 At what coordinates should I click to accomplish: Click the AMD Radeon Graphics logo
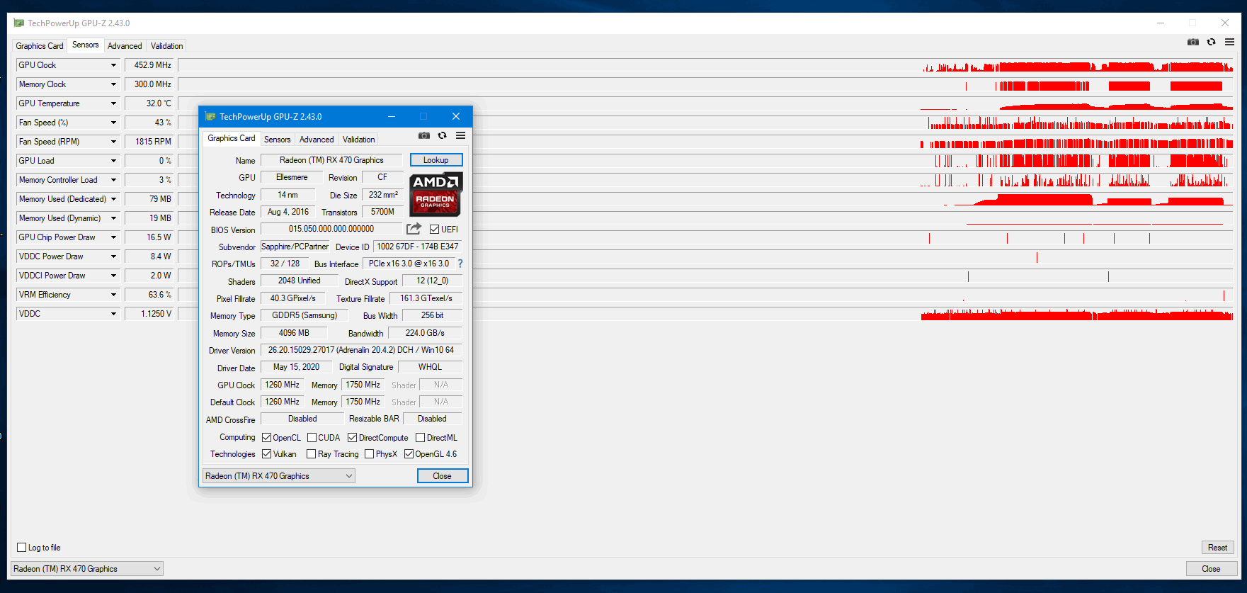(436, 195)
